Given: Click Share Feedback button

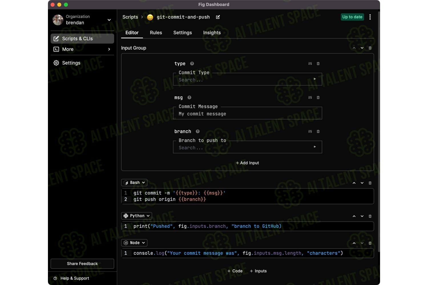Looking at the screenshot, I should (x=82, y=264).
